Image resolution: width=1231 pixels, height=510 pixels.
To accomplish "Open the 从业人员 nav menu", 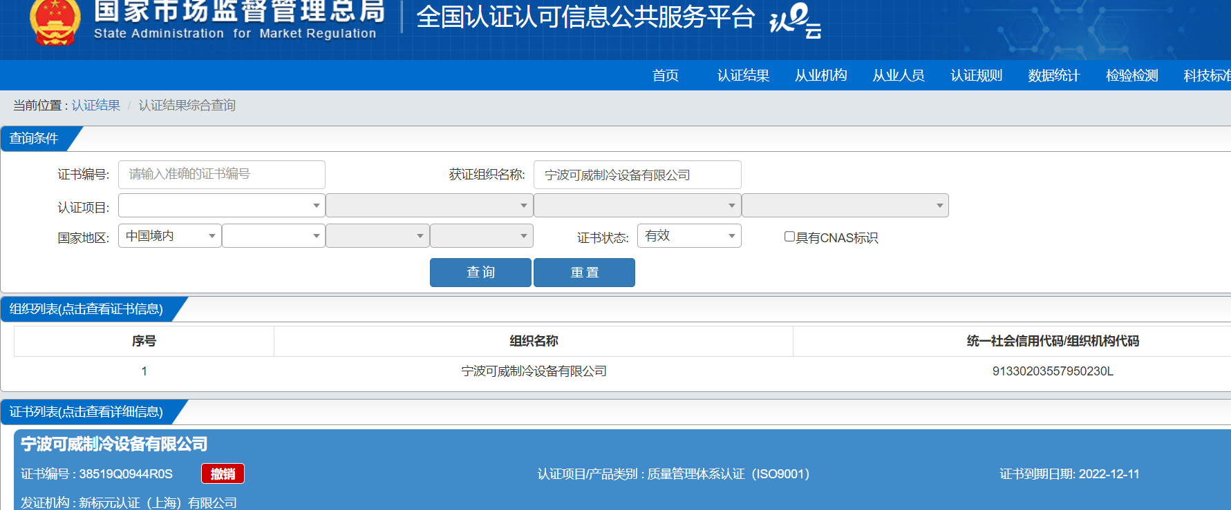I will click(x=899, y=75).
